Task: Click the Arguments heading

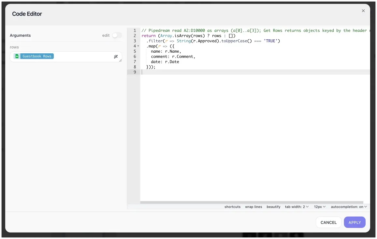Action: tap(20, 35)
